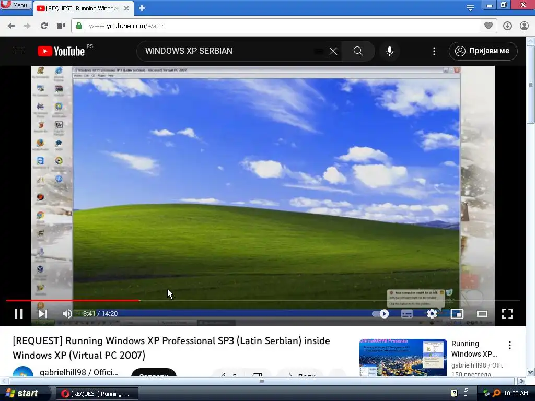Viewport: 535px width, 401px height.
Task: Open a new browser tab
Action: point(142,8)
